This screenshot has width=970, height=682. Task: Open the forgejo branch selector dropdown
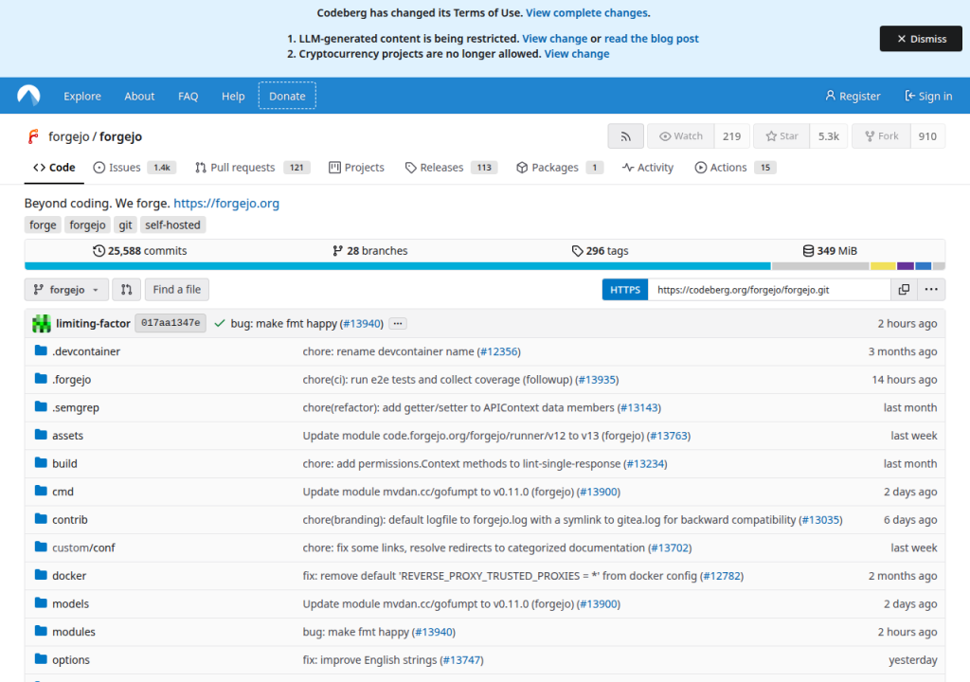coord(66,290)
